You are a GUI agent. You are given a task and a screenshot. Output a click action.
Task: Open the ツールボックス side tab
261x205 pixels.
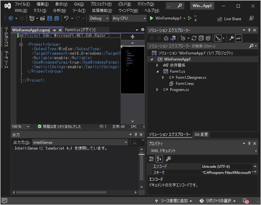click(6, 37)
